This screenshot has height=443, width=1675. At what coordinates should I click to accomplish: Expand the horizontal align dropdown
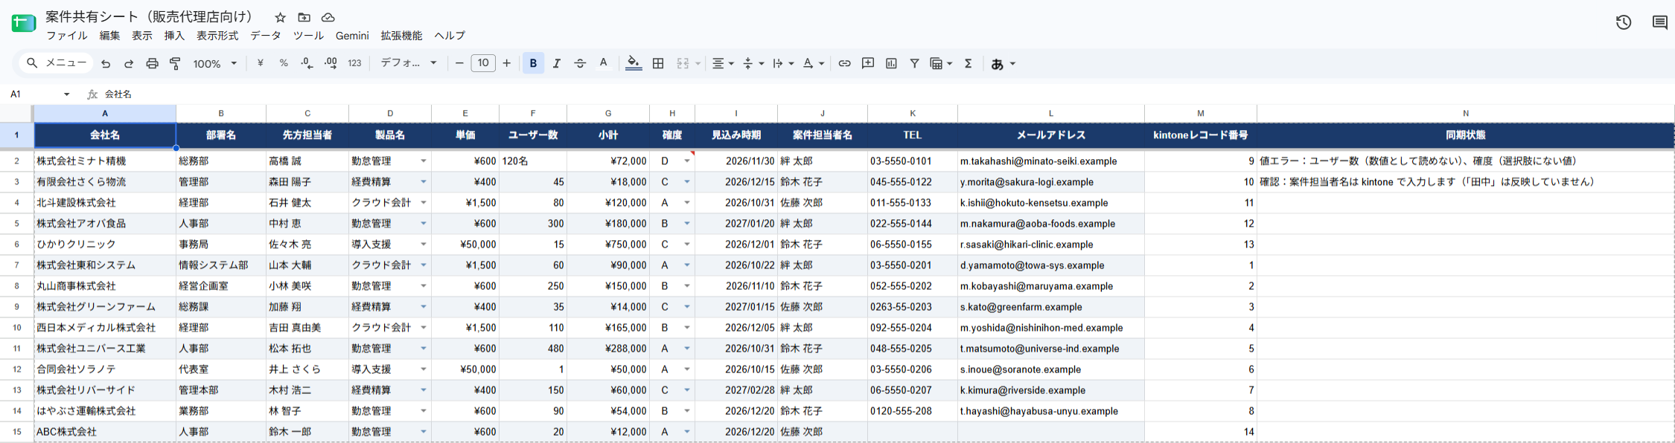point(722,64)
